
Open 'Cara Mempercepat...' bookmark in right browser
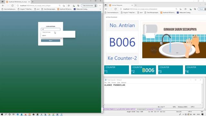152,13
